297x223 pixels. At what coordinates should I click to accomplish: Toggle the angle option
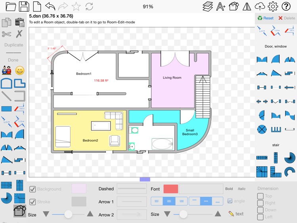[236, 201]
